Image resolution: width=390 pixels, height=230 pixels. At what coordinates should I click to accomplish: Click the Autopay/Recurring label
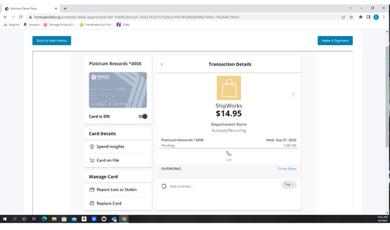229,130
